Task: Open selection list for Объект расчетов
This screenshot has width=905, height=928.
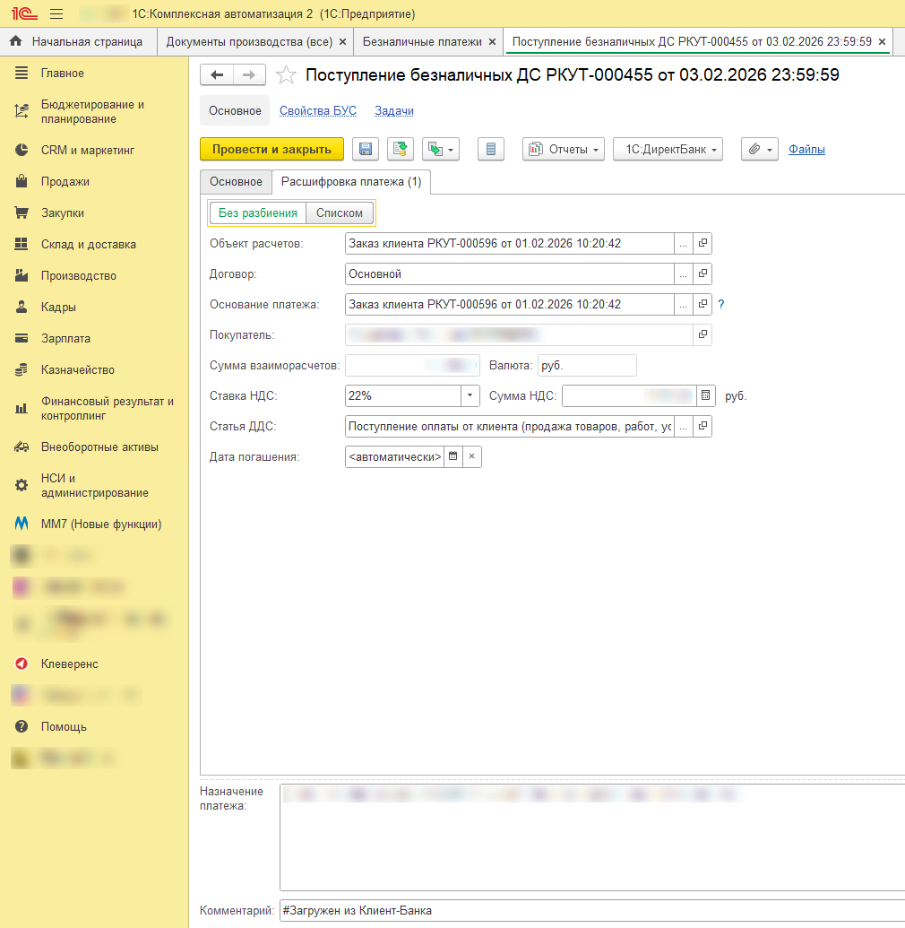Action: pos(683,243)
